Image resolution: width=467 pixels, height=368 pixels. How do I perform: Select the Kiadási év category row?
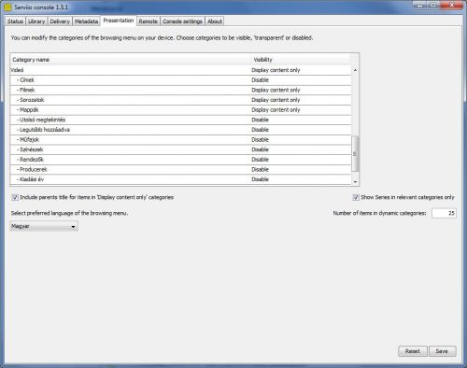pyautogui.click(x=180, y=179)
